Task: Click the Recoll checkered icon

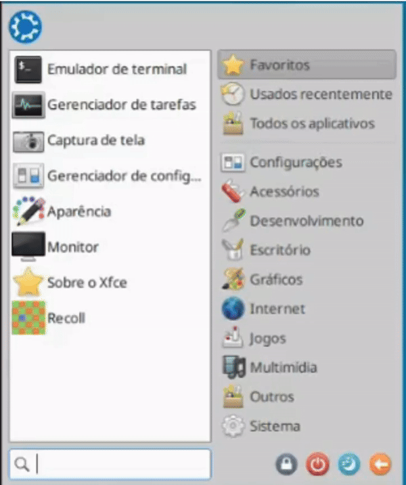Action: pos(28,318)
